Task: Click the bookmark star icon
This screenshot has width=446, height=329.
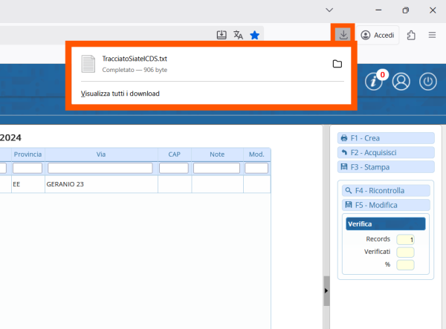Action: point(255,35)
